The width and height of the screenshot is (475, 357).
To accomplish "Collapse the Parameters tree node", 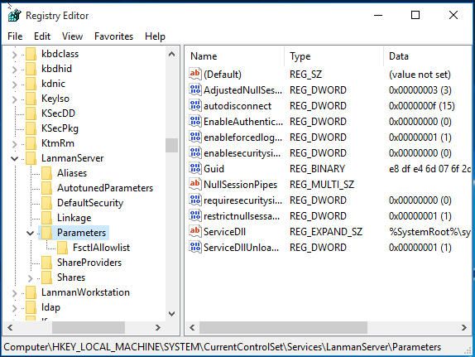I will pyautogui.click(x=30, y=233).
